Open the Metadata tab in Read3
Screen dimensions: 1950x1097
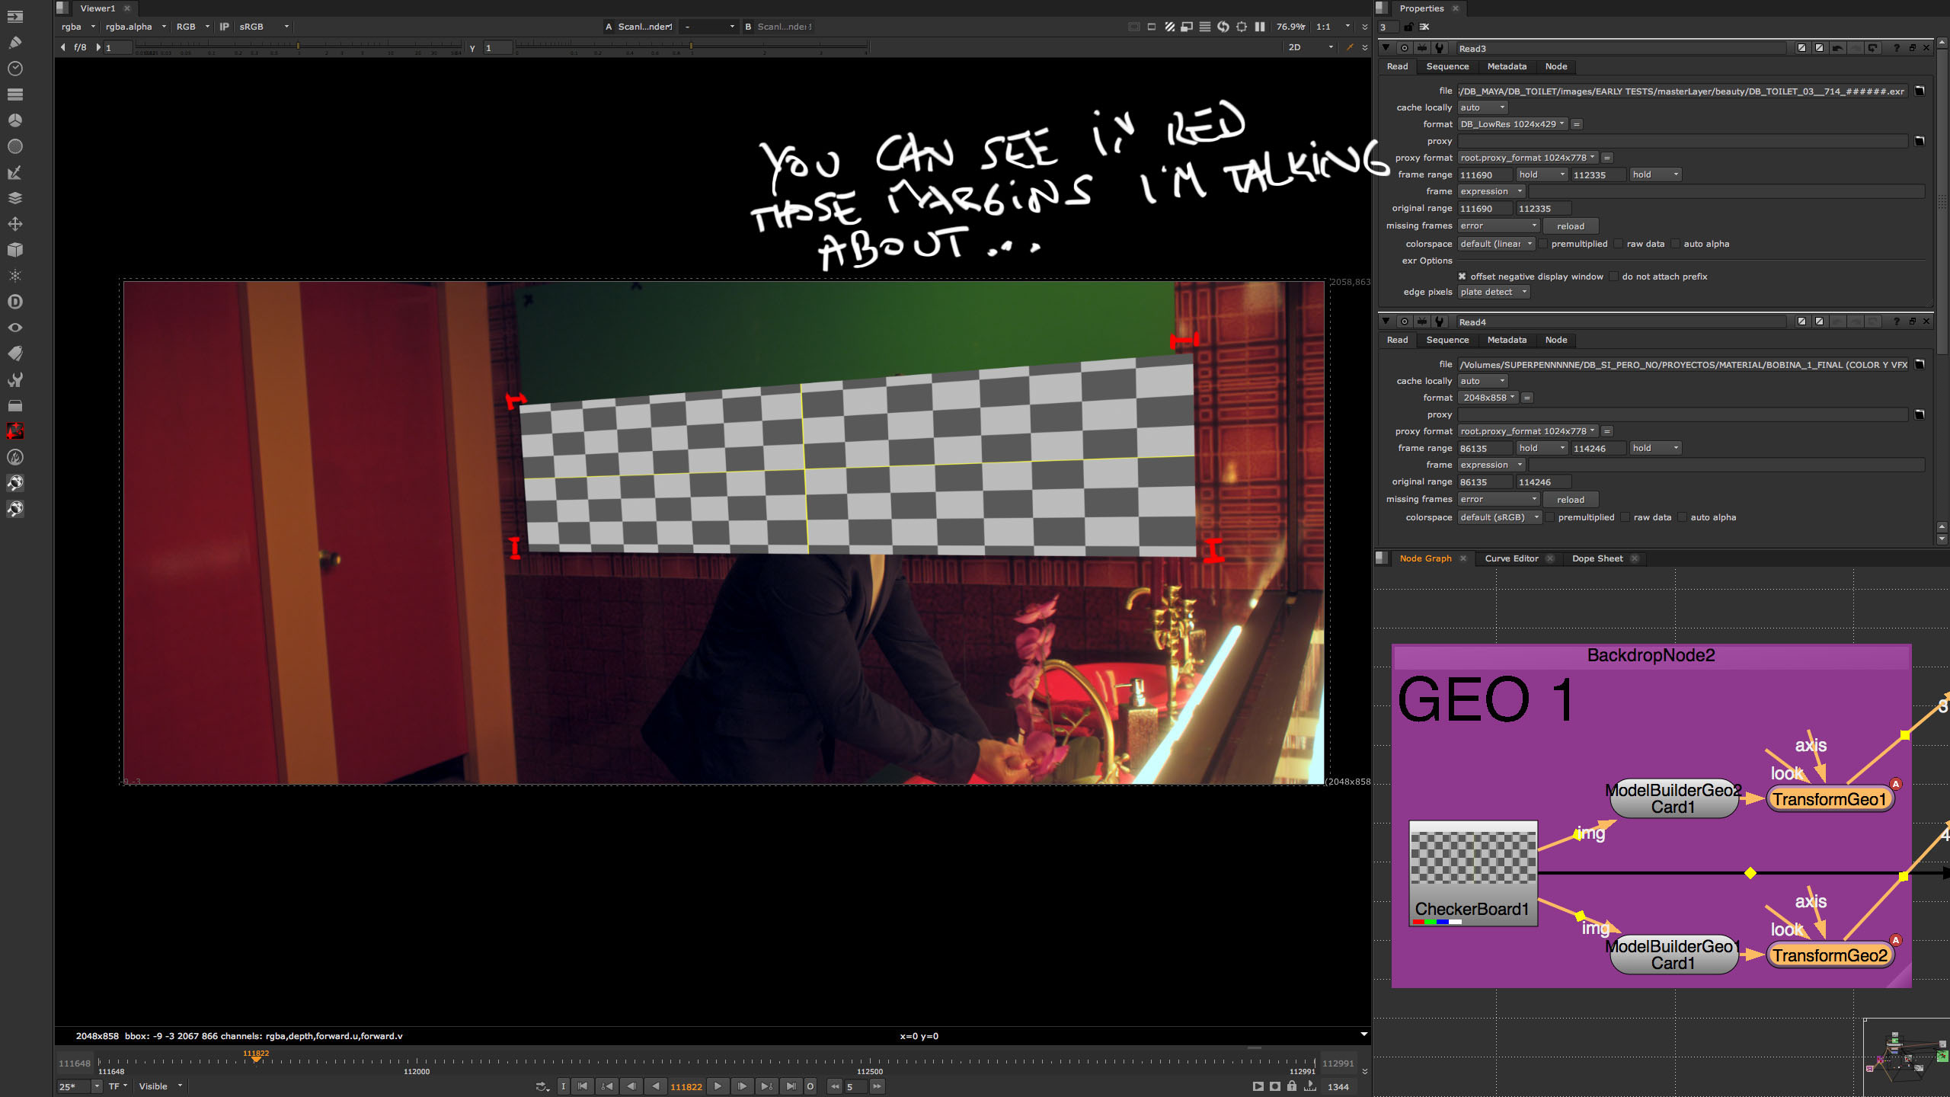[1506, 66]
